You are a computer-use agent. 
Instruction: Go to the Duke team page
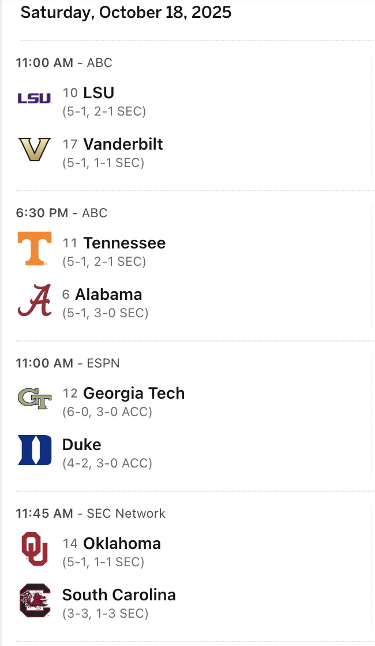[82, 444]
